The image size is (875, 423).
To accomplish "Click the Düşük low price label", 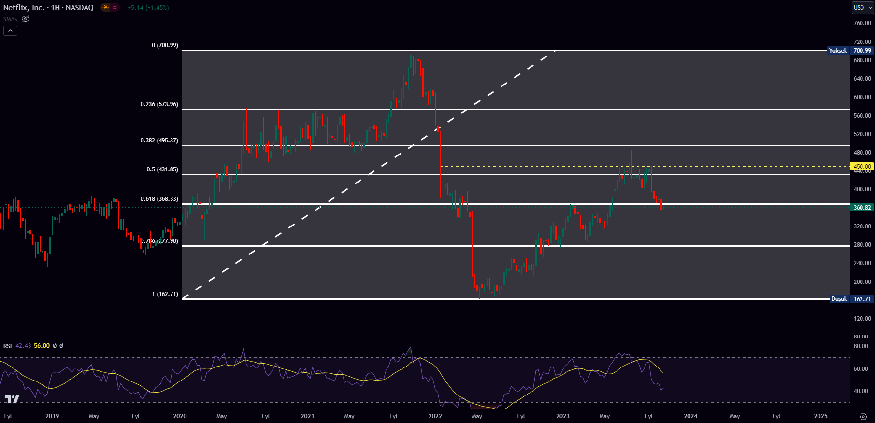I will click(839, 299).
